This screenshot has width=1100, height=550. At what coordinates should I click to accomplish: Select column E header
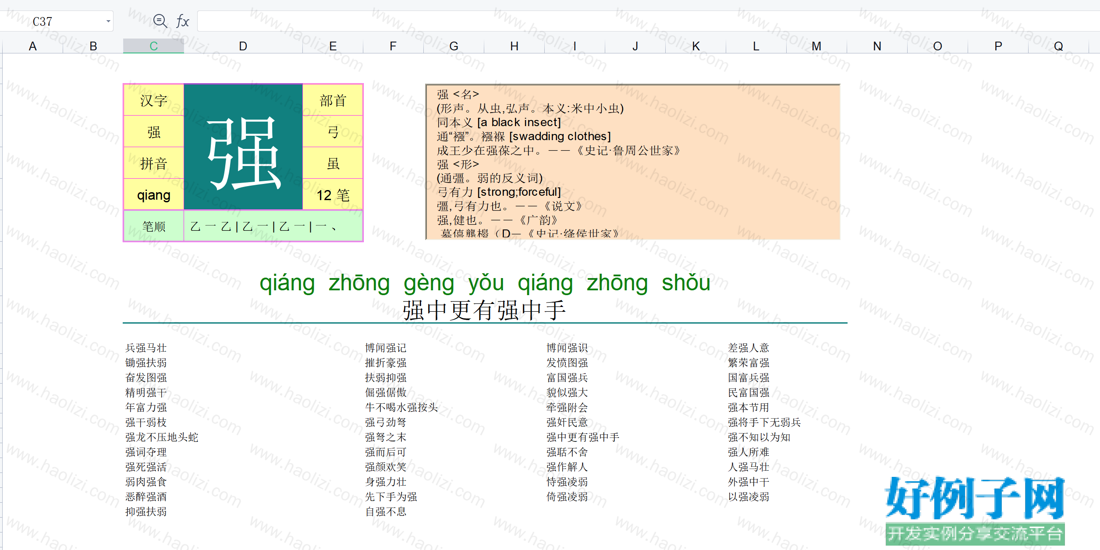point(333,46)
